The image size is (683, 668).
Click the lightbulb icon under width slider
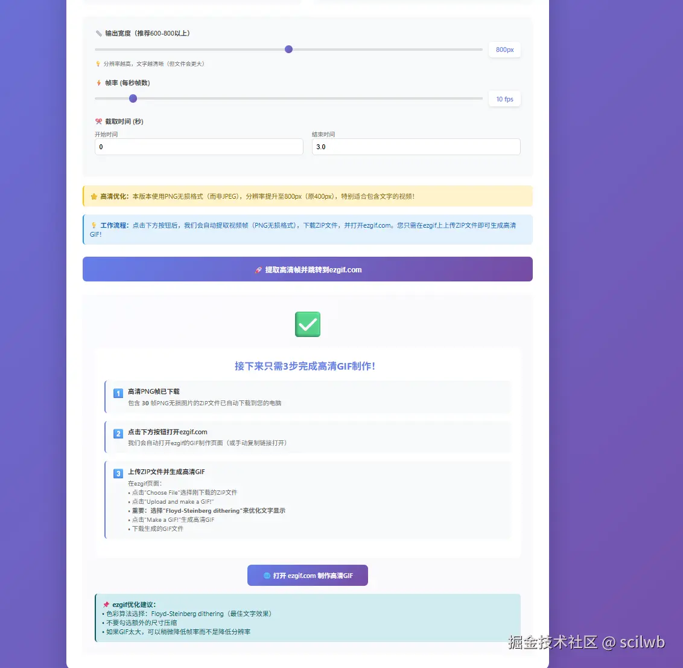98,63
